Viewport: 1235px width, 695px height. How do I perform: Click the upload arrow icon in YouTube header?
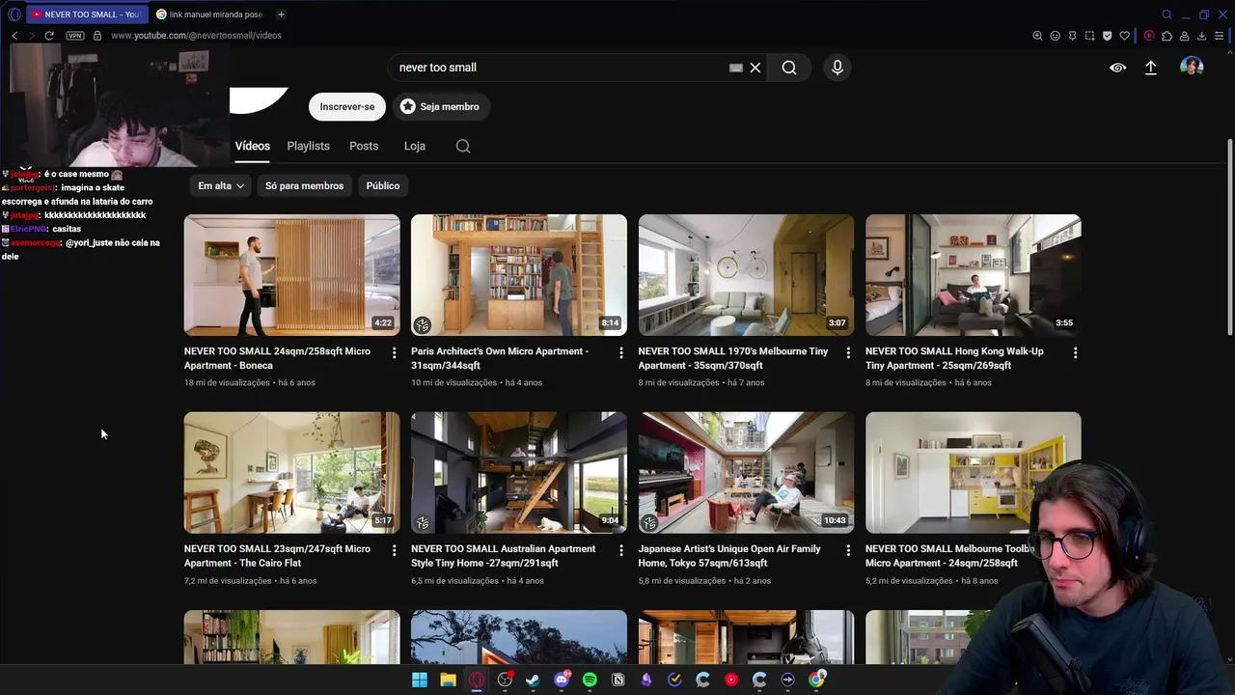[1150, 68]
